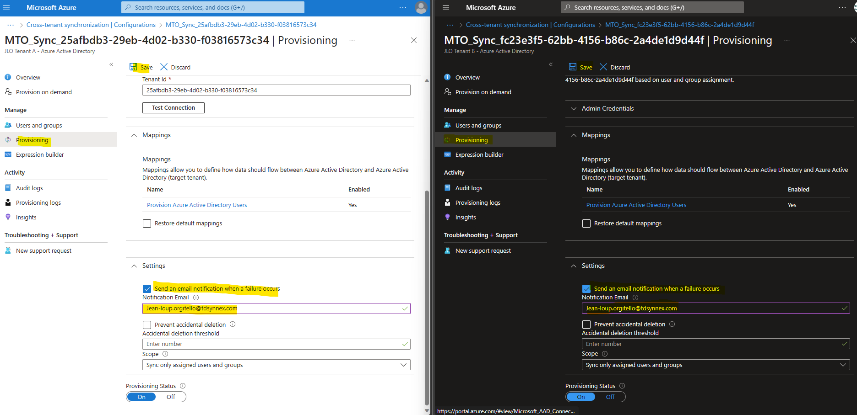Screen dimensions: 857x415
Task: Uncheck failure email notification checkbox in Tenant A
Action: (147, 289)
